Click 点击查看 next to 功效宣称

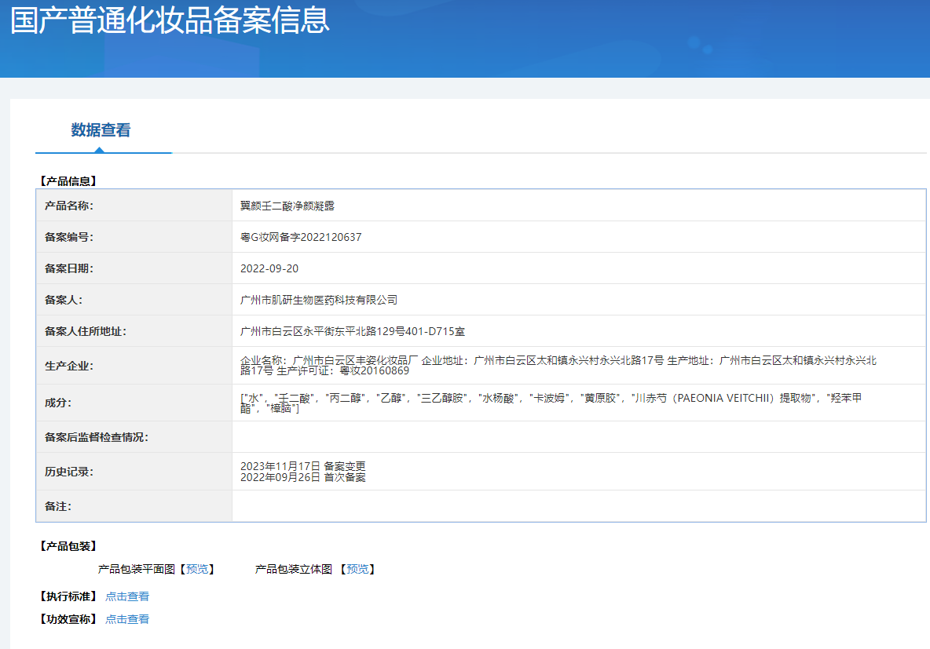pyautogui.click(x=127, y=619)
